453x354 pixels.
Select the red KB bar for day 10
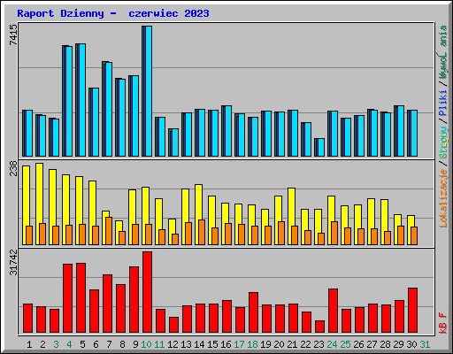click(147, 292)
